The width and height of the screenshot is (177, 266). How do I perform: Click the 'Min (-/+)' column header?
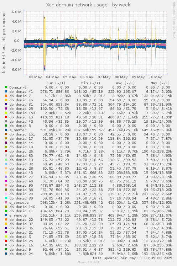pyautogui.click(x=91, y=83)
